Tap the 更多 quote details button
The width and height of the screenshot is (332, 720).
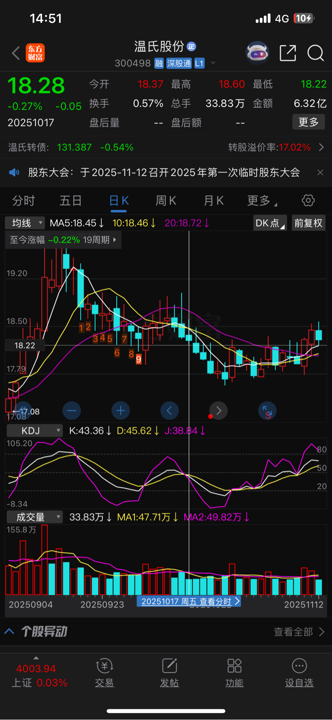tap(309, 122)
